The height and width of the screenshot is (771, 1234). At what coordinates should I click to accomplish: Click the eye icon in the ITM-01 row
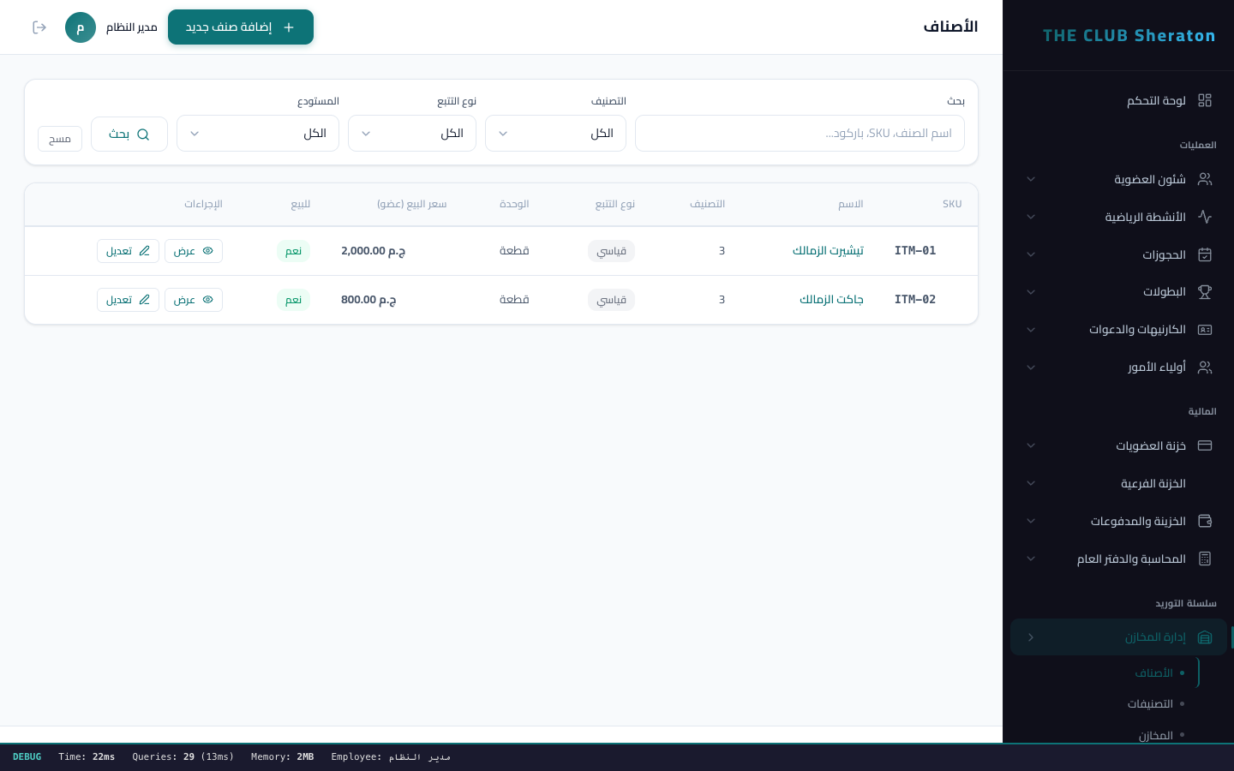click(x=207, y=251)
